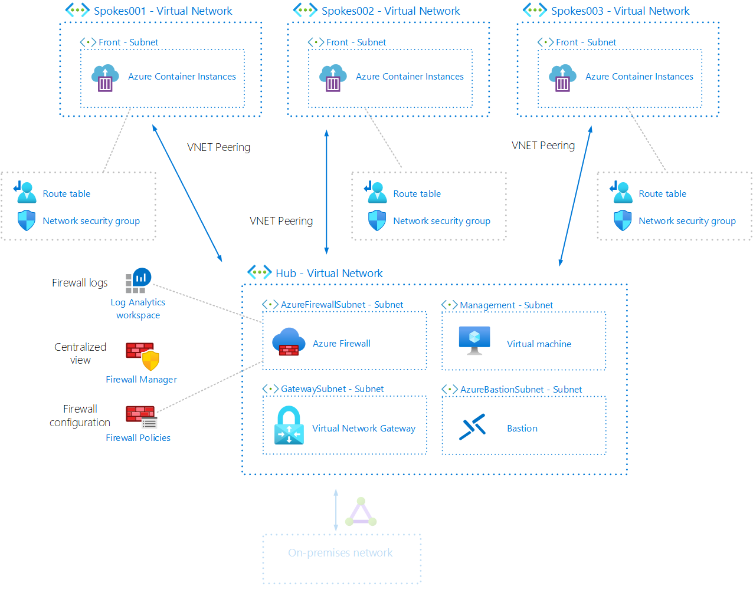Select the on-premises triangle connection icon
Image resolution: width=753 pixels, height=606 pixels.
coord(361,512)
